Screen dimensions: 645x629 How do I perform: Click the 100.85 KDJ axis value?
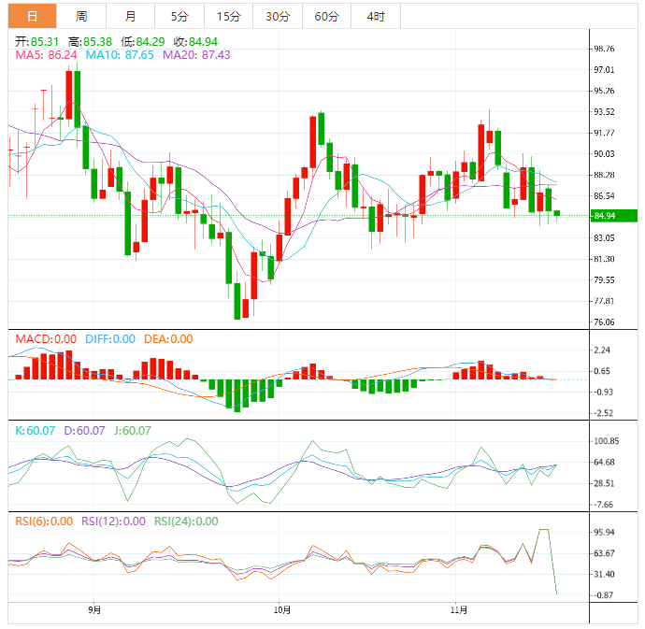606,441
